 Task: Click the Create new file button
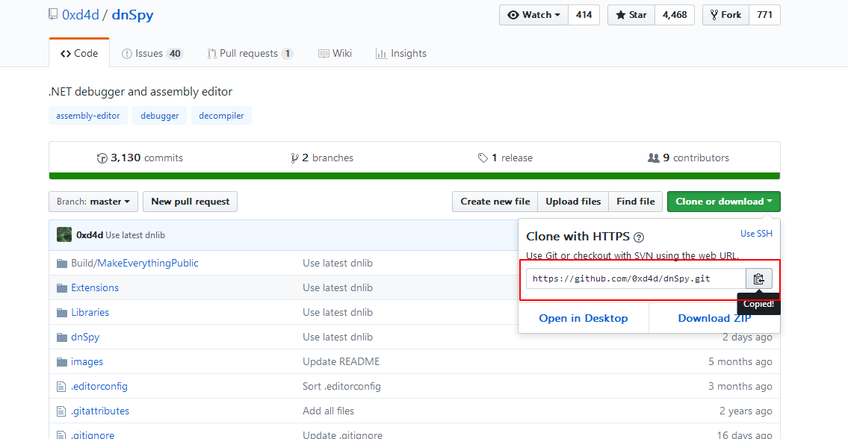pyautogui.click(x=495, y=202)
